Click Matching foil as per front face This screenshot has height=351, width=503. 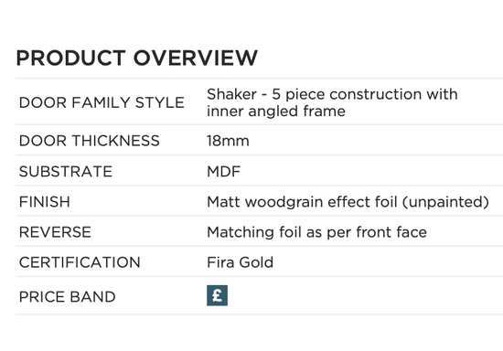317,232
